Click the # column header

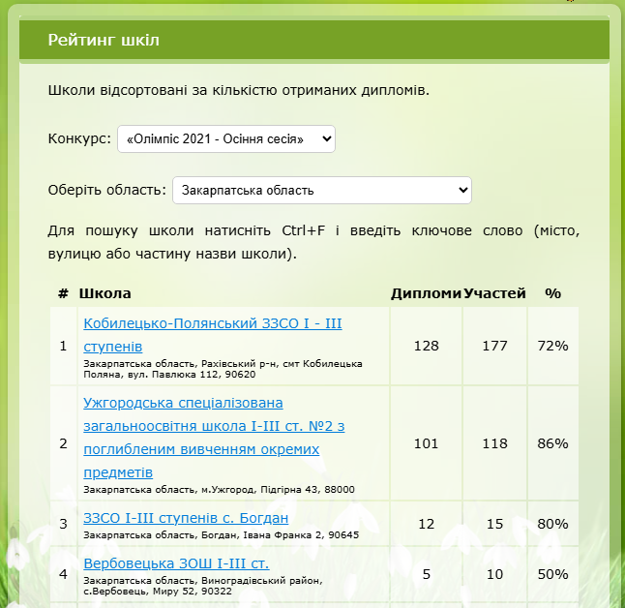coord(63,293)
